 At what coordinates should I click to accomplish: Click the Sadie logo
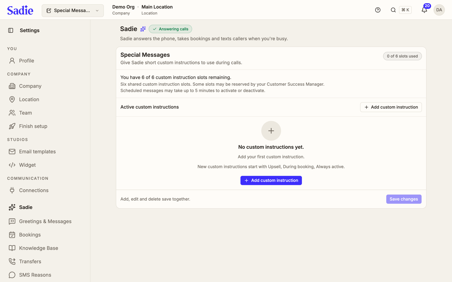tap(20, 10)
